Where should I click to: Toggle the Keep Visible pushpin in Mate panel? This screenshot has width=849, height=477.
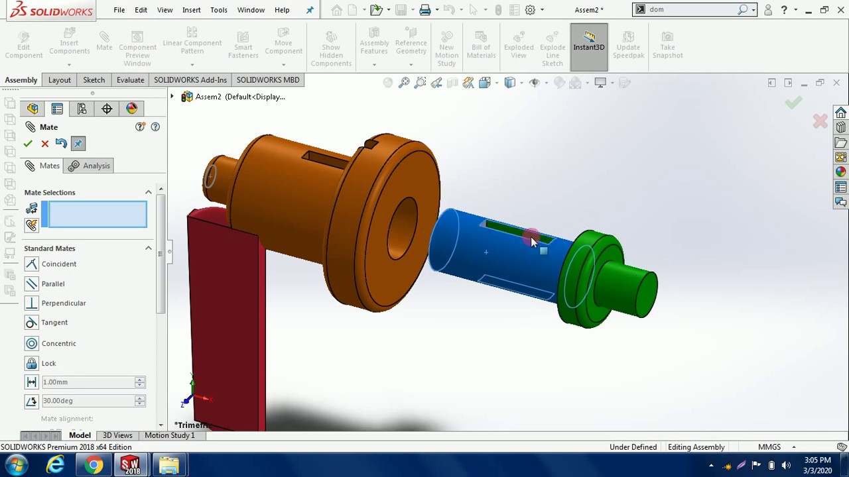click(x=78, y=143)
